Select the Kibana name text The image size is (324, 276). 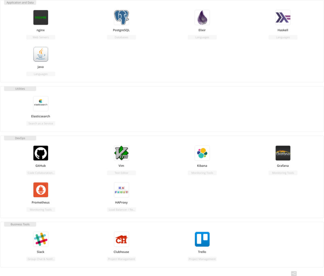point(202,166)
